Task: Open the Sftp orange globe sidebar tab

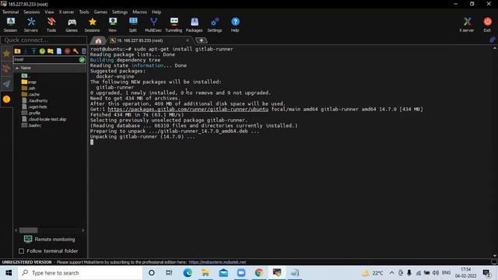Action: [x=6, y=100]
